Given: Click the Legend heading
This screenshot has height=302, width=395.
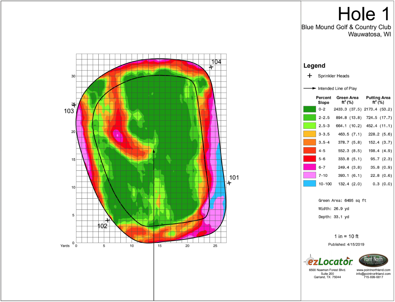Looking at the screenshot, I should pyautogui.click(x=314, y=66).
